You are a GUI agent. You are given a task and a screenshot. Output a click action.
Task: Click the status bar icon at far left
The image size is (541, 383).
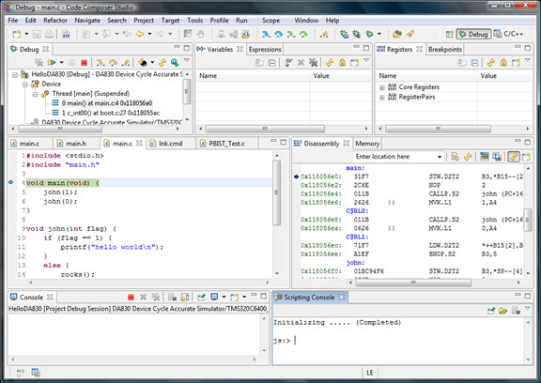[21, 373]
